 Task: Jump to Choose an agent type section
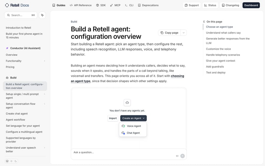pyautogui.click(x=219, y=27)
